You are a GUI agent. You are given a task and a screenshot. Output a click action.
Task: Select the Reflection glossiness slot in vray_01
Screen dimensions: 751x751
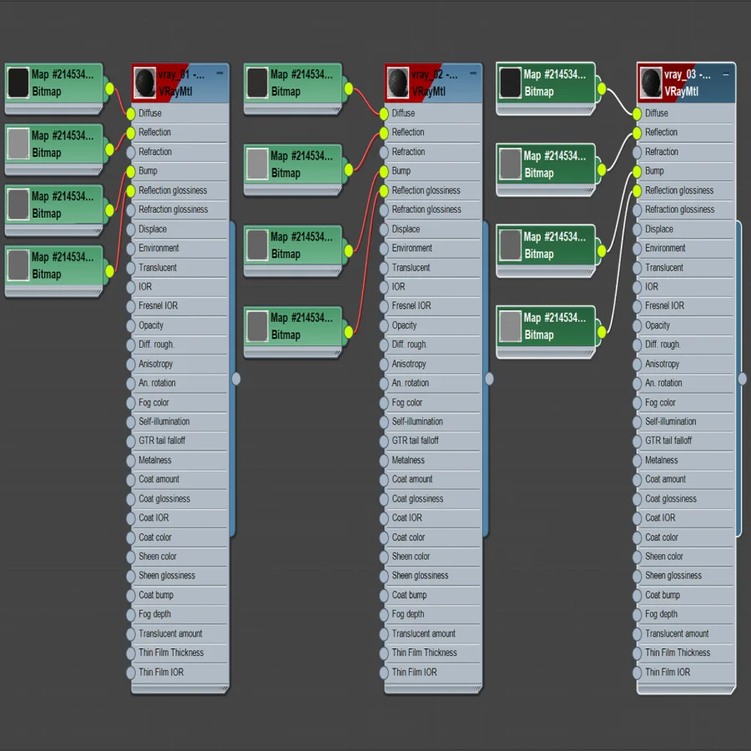point(179,190)
